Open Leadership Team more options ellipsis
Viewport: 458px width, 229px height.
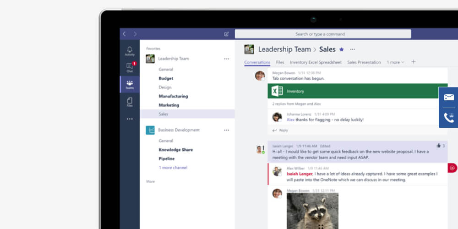pyautogui.click(x=226, y=59)
